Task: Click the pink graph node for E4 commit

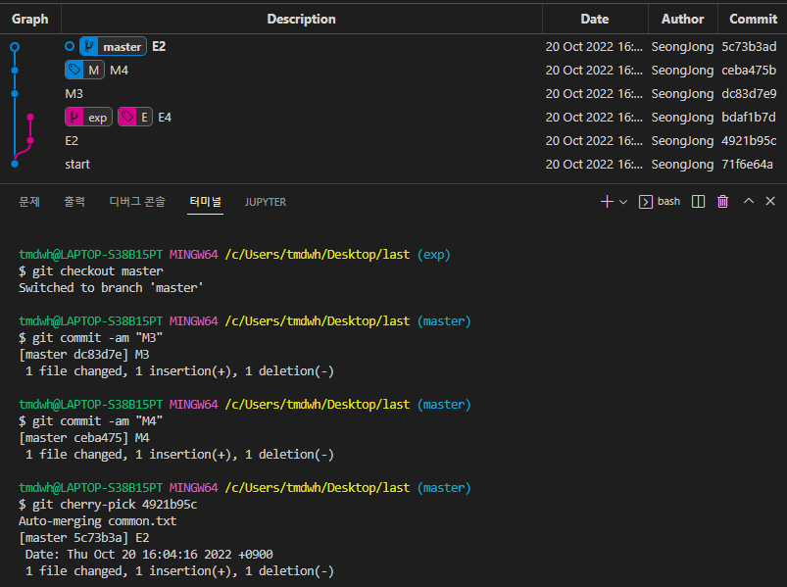Action: [30, 118]
